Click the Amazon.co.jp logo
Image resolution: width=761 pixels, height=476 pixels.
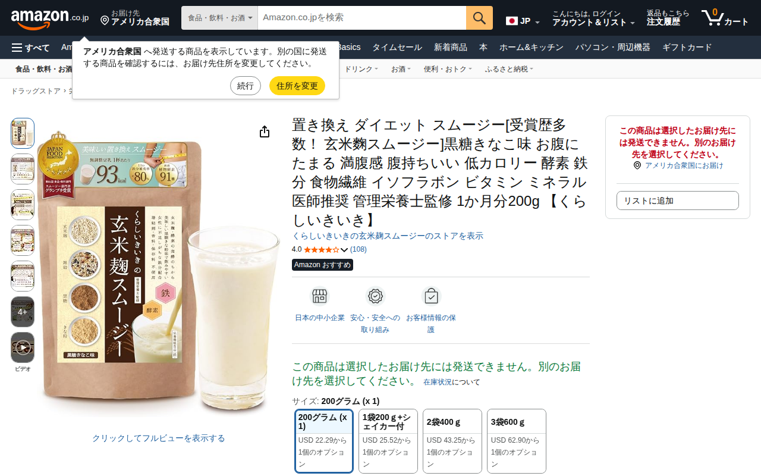[50, 18]
